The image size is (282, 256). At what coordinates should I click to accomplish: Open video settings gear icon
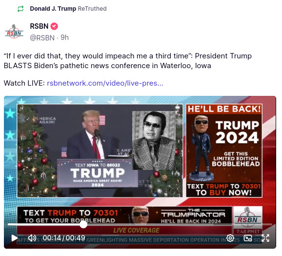pyautogui.click(x=230, y=238)
